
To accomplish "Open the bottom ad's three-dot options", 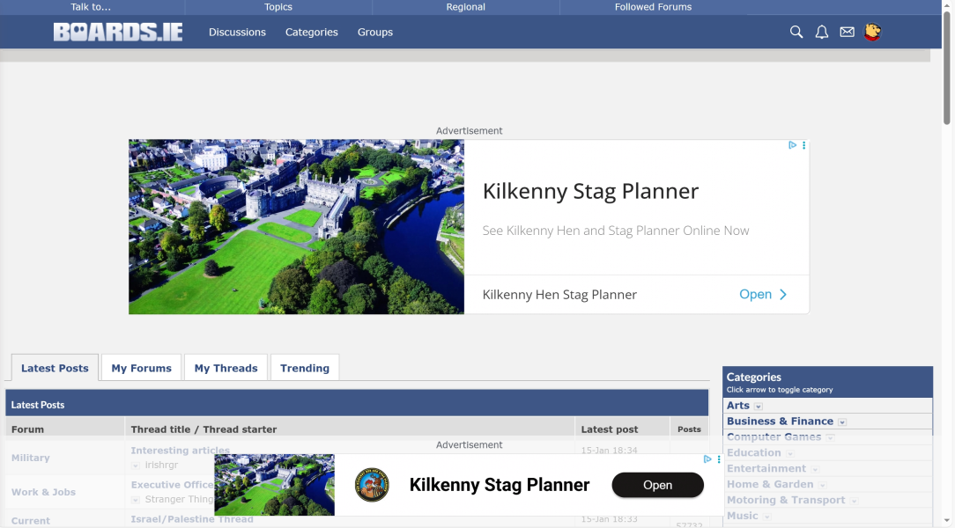I will click(x=719, y=459).
